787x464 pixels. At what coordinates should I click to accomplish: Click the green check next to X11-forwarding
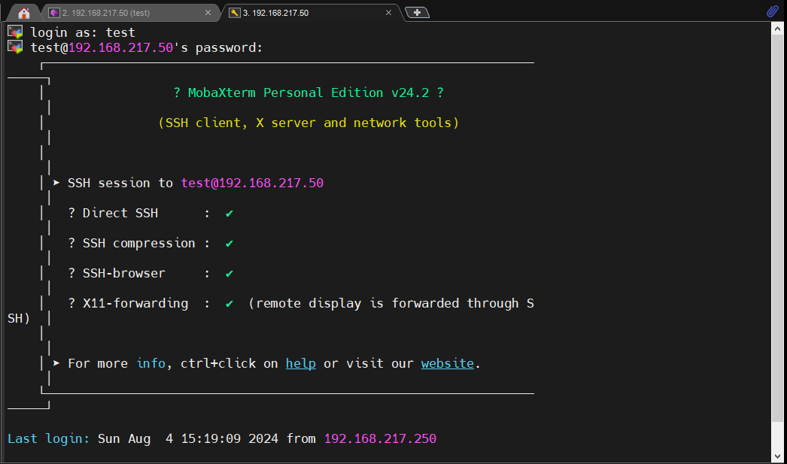(229, 304)
